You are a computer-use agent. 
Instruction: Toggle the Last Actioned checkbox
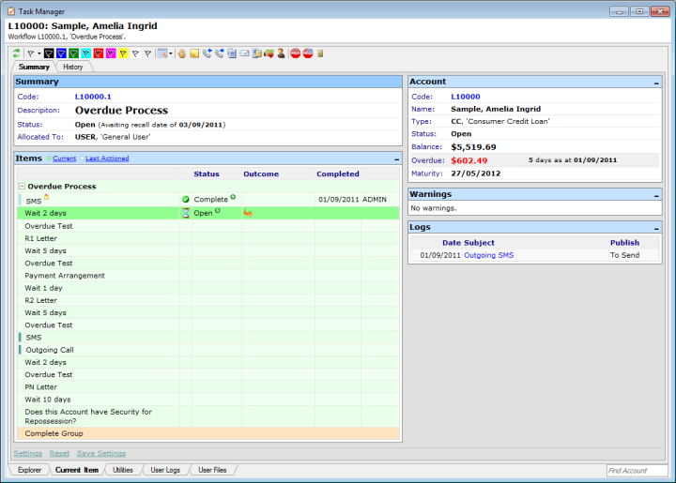[82, 158]
